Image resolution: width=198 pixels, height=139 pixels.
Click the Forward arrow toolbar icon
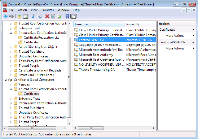12,16
